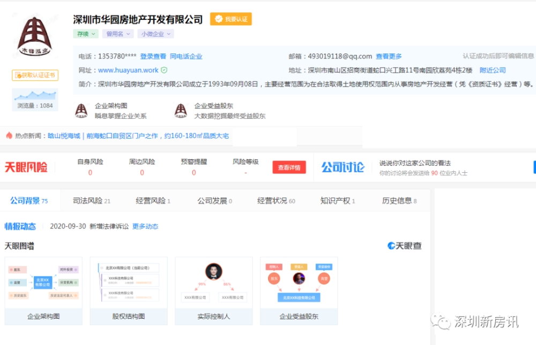536x345 pixels.
Task: Click the 热点新闻 flame icon
Action: pos(9,135)
